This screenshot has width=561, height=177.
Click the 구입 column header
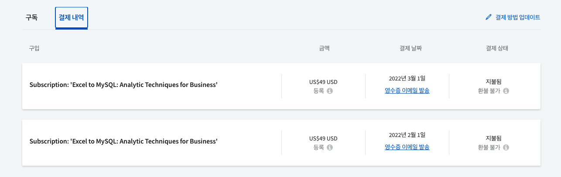34,48
